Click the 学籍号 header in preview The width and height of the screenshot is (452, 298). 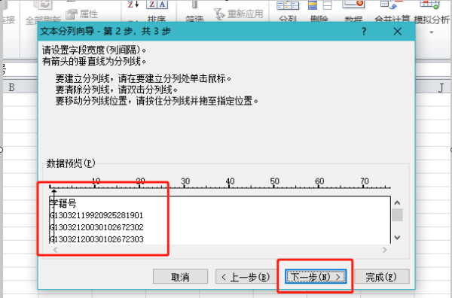tap(63, 203)
